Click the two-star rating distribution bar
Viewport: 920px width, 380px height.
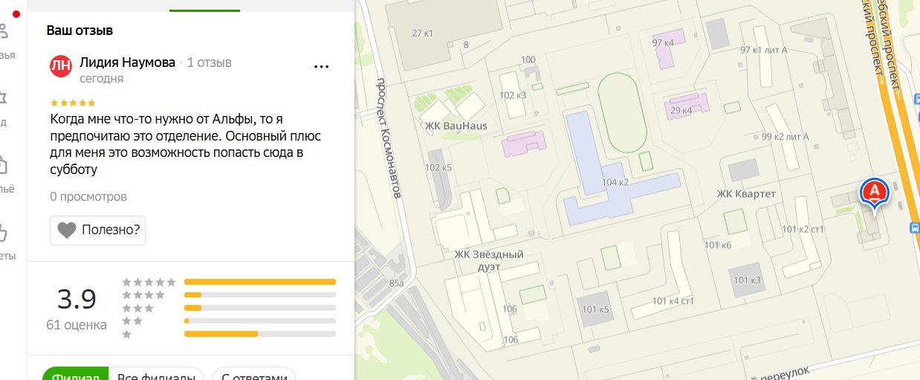pos(260,321)
